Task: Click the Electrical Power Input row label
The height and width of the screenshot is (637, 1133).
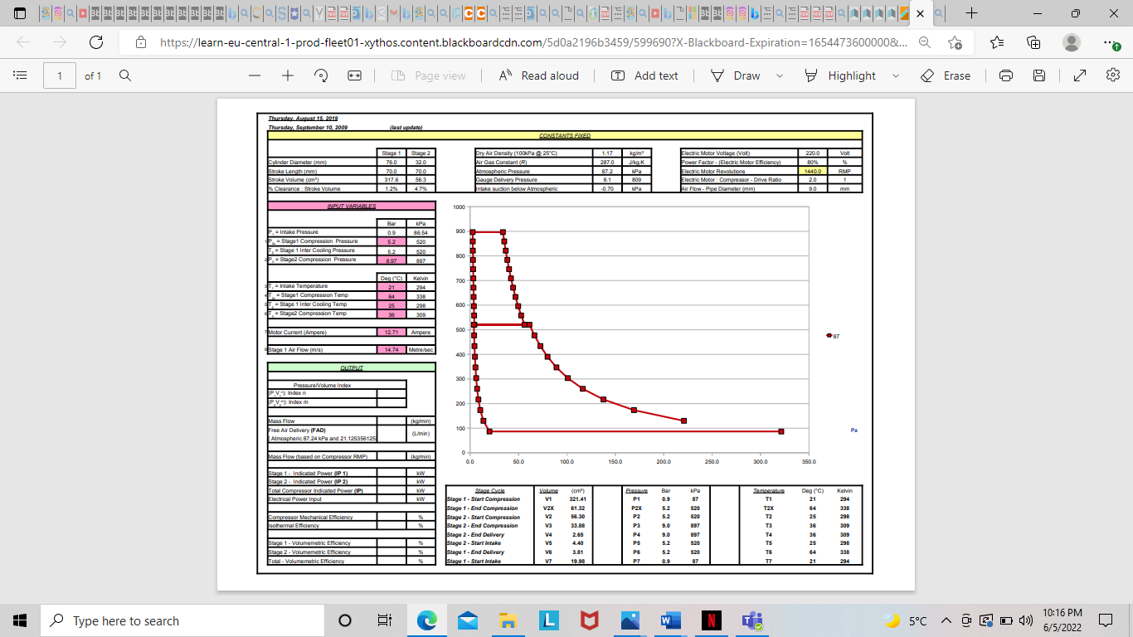Action: coord(295,499)
